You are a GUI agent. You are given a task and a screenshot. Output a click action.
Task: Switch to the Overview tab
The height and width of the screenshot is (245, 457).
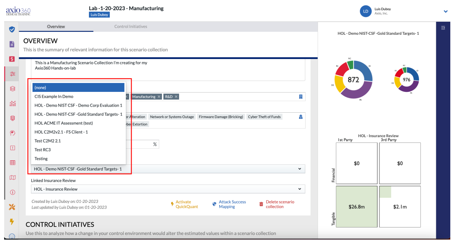pos(56,26)
